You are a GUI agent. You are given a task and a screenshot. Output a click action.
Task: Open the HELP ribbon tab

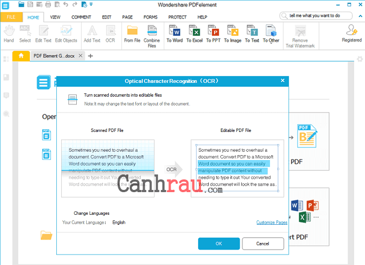pyautogui.click(x=202, y=17)
